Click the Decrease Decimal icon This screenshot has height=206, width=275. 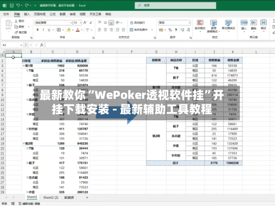click(x=188, y=30)
